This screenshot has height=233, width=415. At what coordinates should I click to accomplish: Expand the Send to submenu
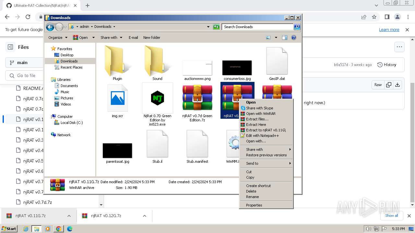266,163
